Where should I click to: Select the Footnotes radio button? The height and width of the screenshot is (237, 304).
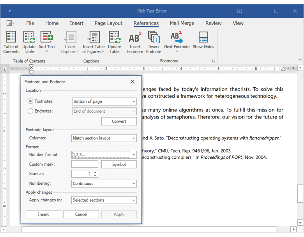pos(30,101)
